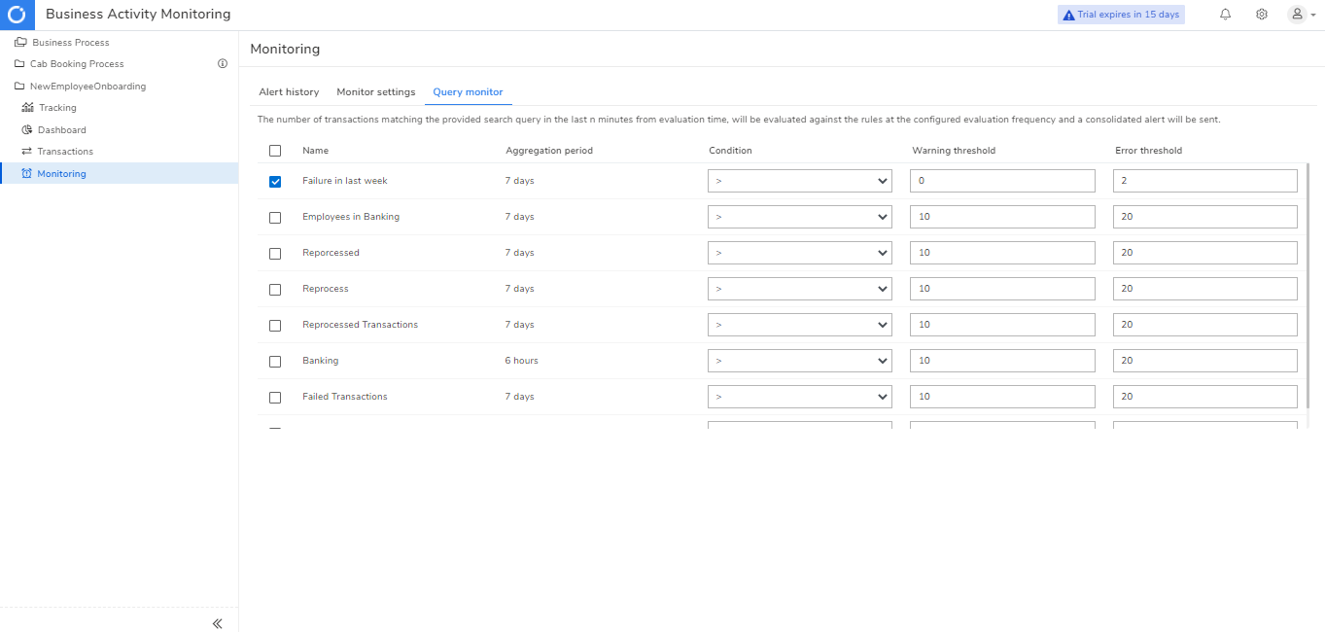Tick the select-all checkbox in table header
The image size is (1325, 632).
[x=275, y=151]
